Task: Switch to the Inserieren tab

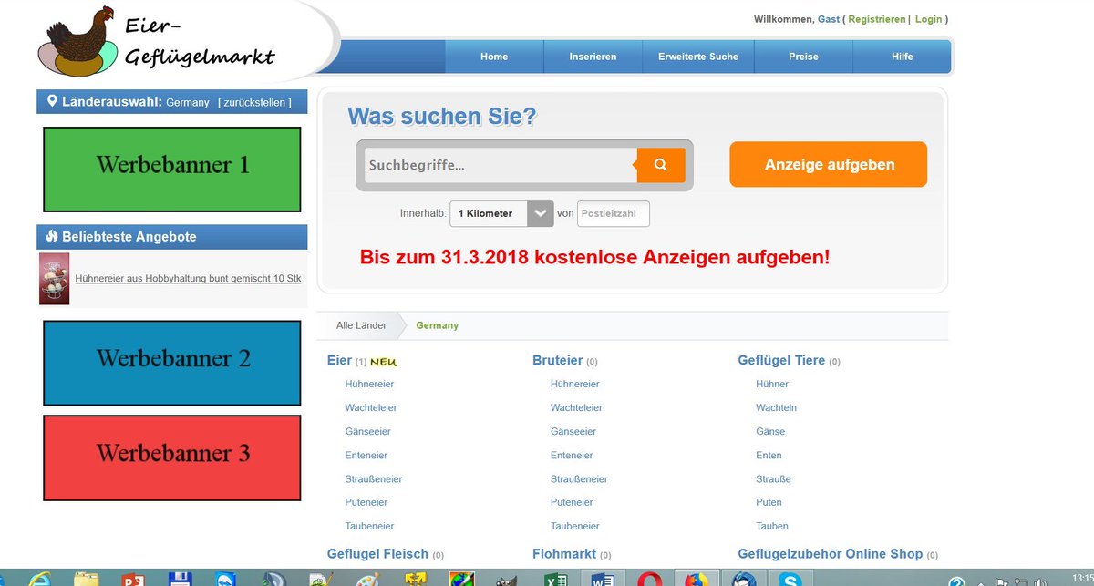Action: (593, 56)
